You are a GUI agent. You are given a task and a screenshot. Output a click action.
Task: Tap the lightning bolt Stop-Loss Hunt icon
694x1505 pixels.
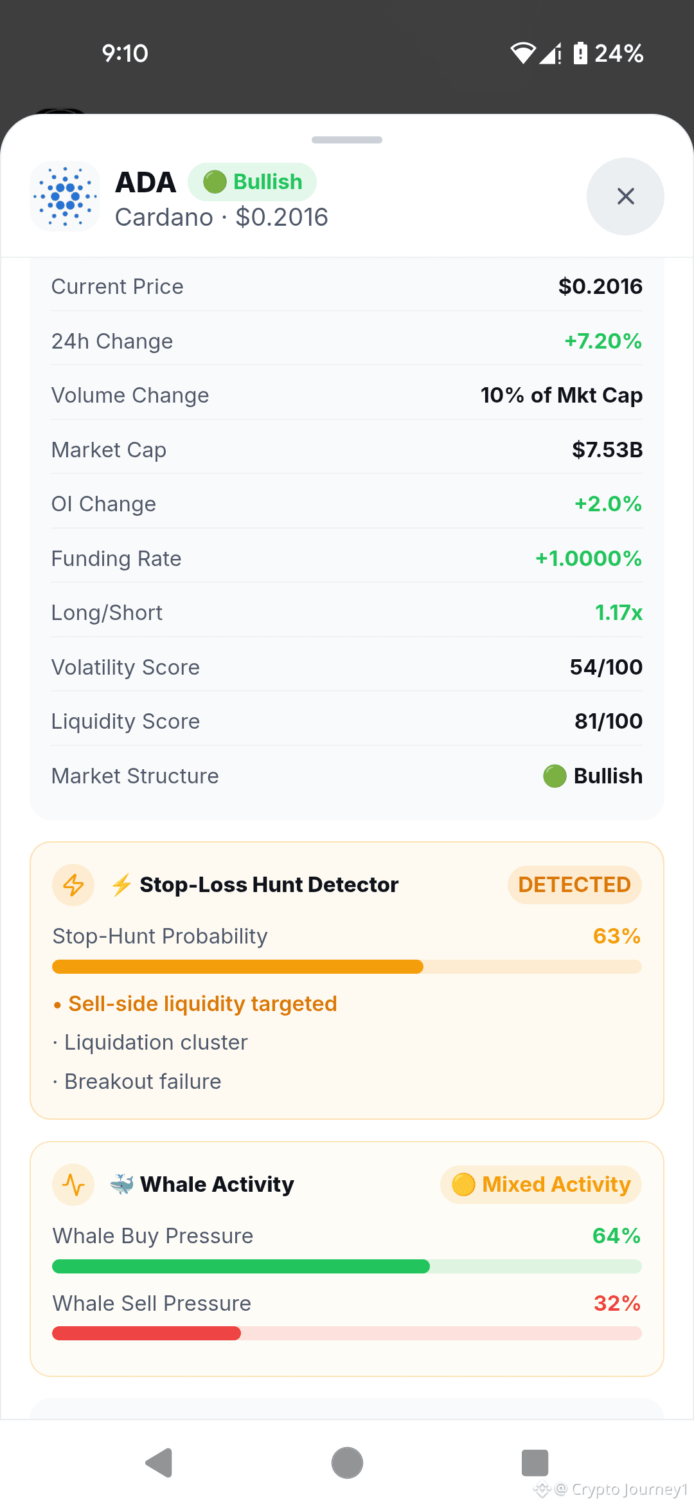click(73, 885)
